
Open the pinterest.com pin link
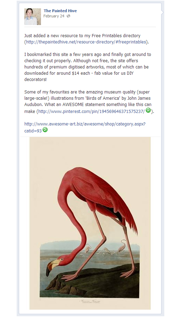click(x=92, y=111)
